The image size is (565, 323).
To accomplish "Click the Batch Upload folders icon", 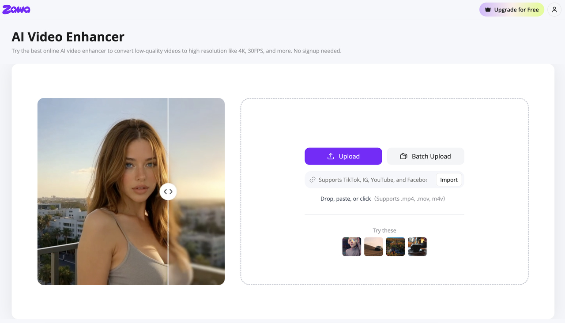I will (403, 156).
